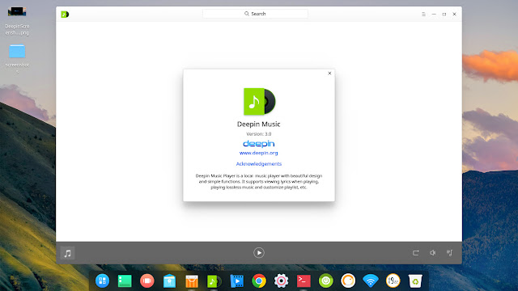Click the Search field in the title bar
Image resolution: width=518 pixels, height=291 pixels.
(255, 14)
